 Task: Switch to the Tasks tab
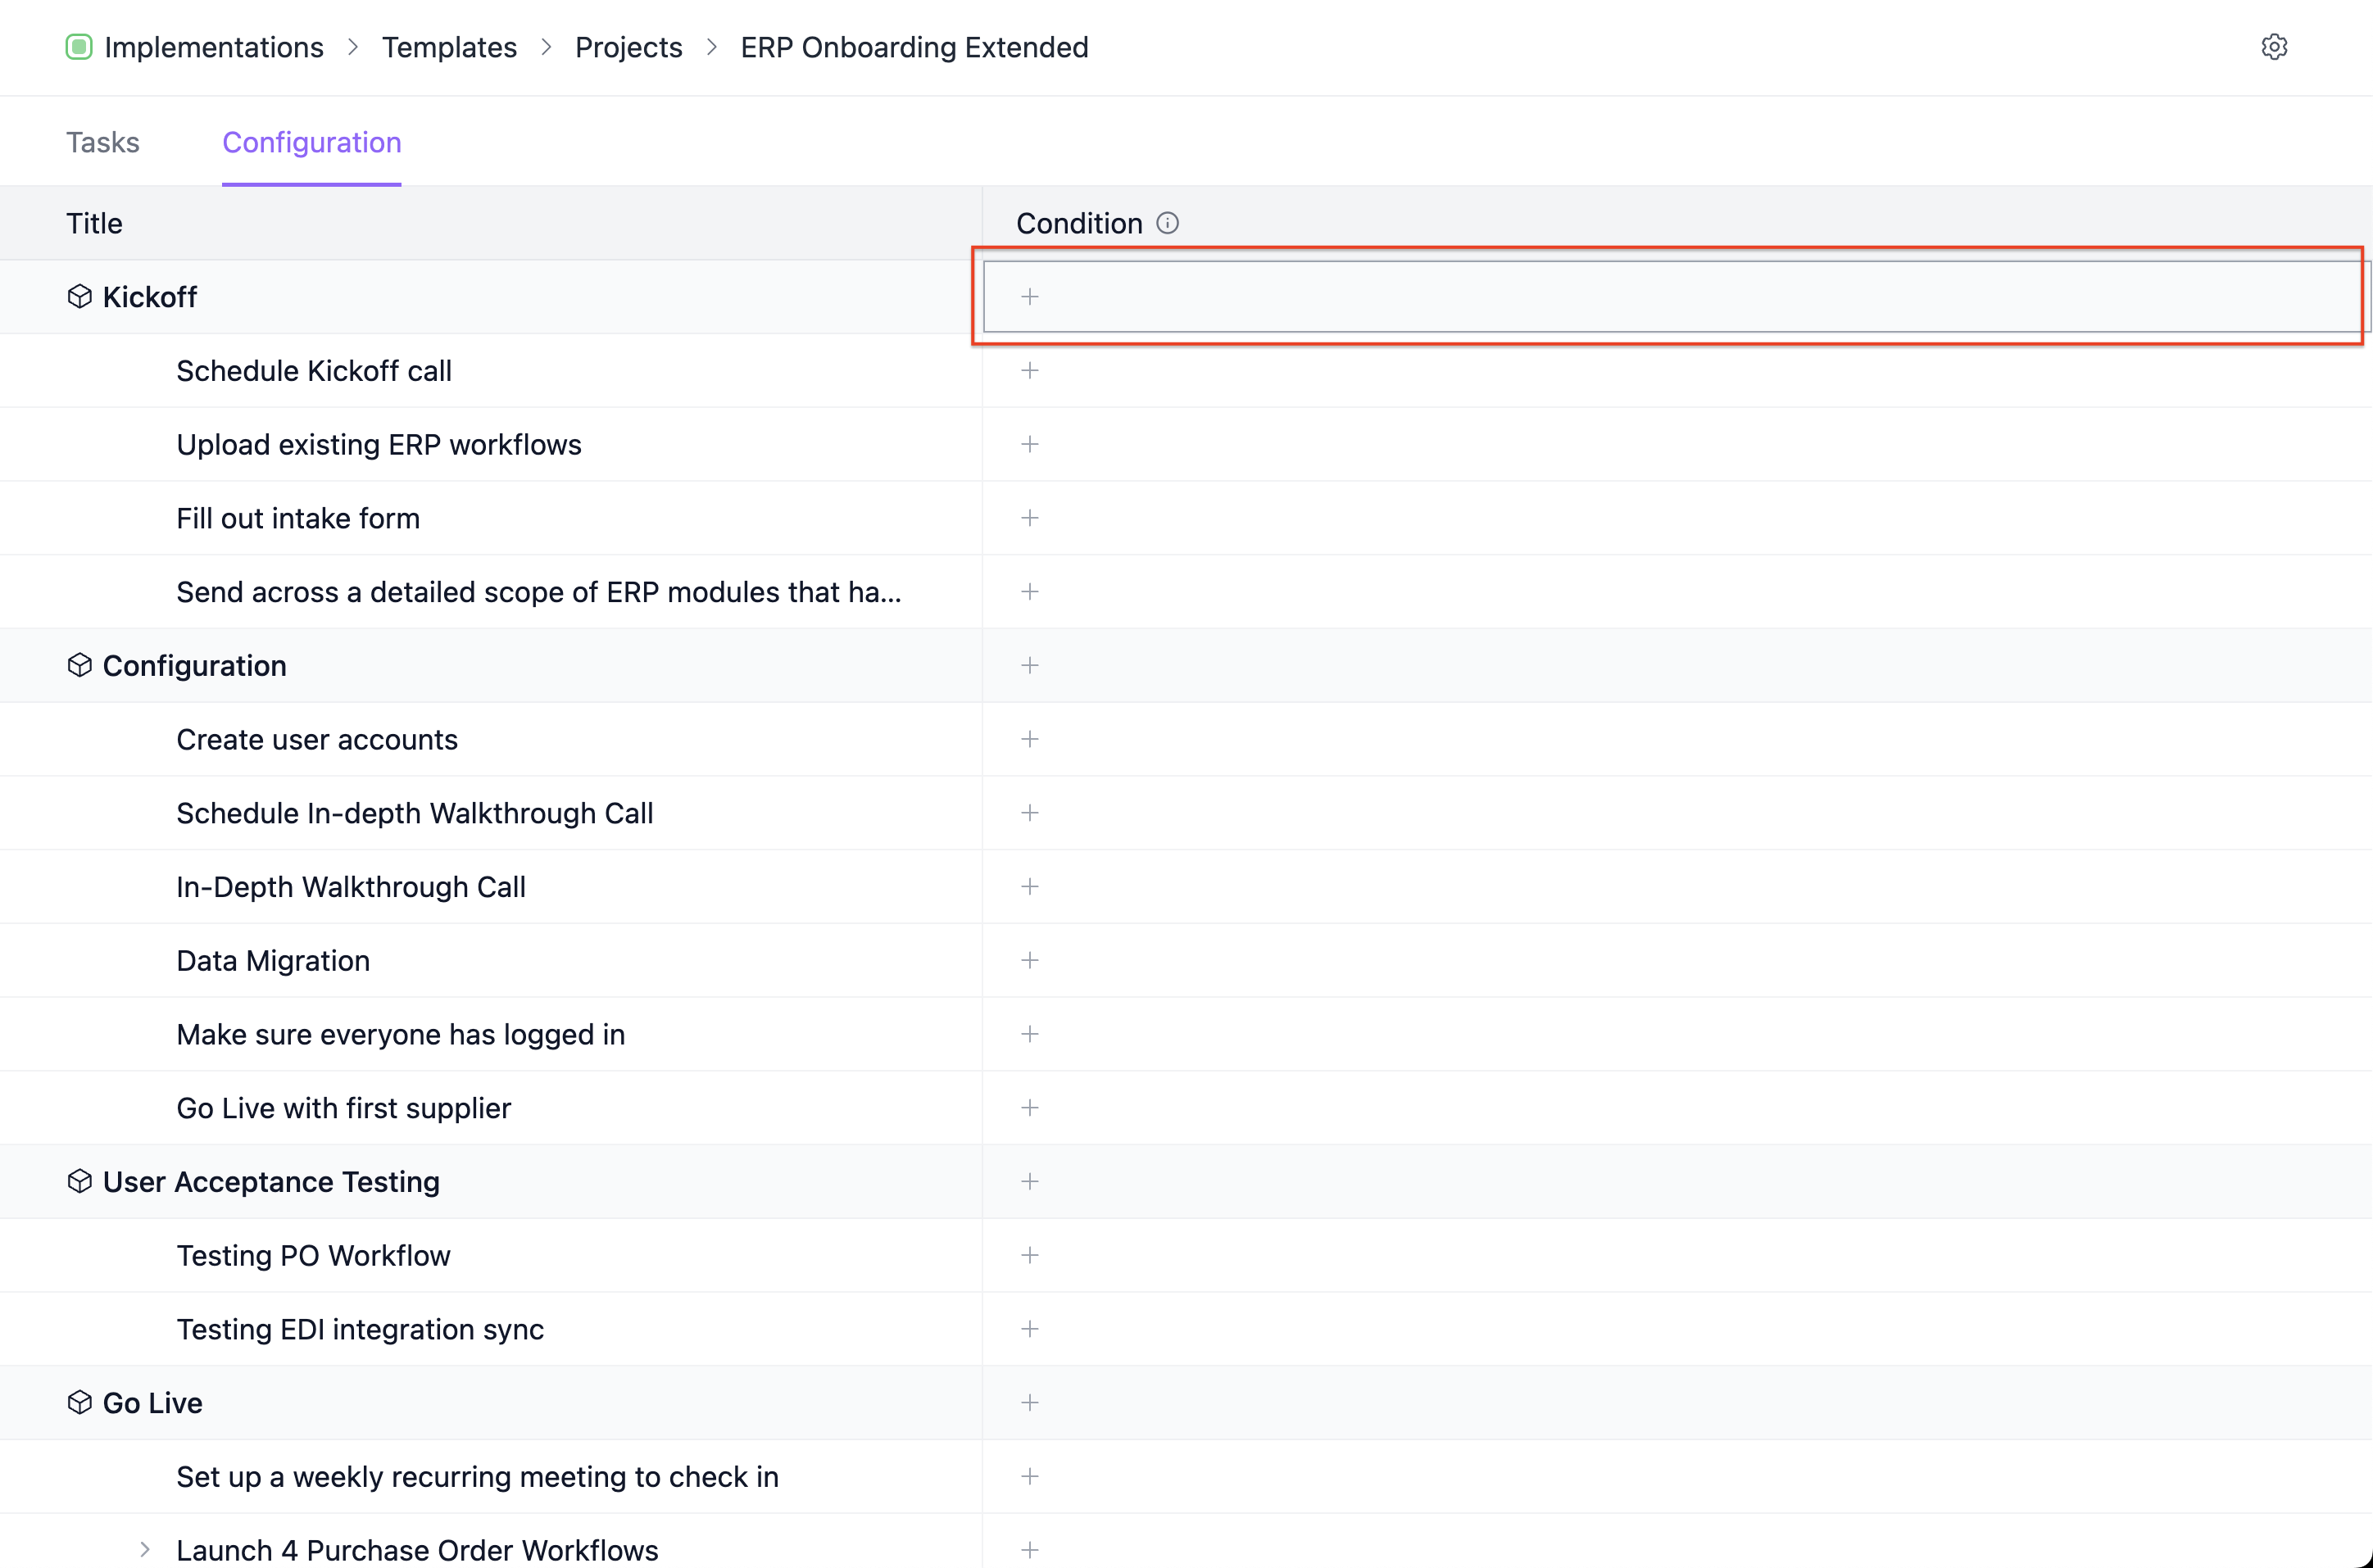click(x=103, y=142)
